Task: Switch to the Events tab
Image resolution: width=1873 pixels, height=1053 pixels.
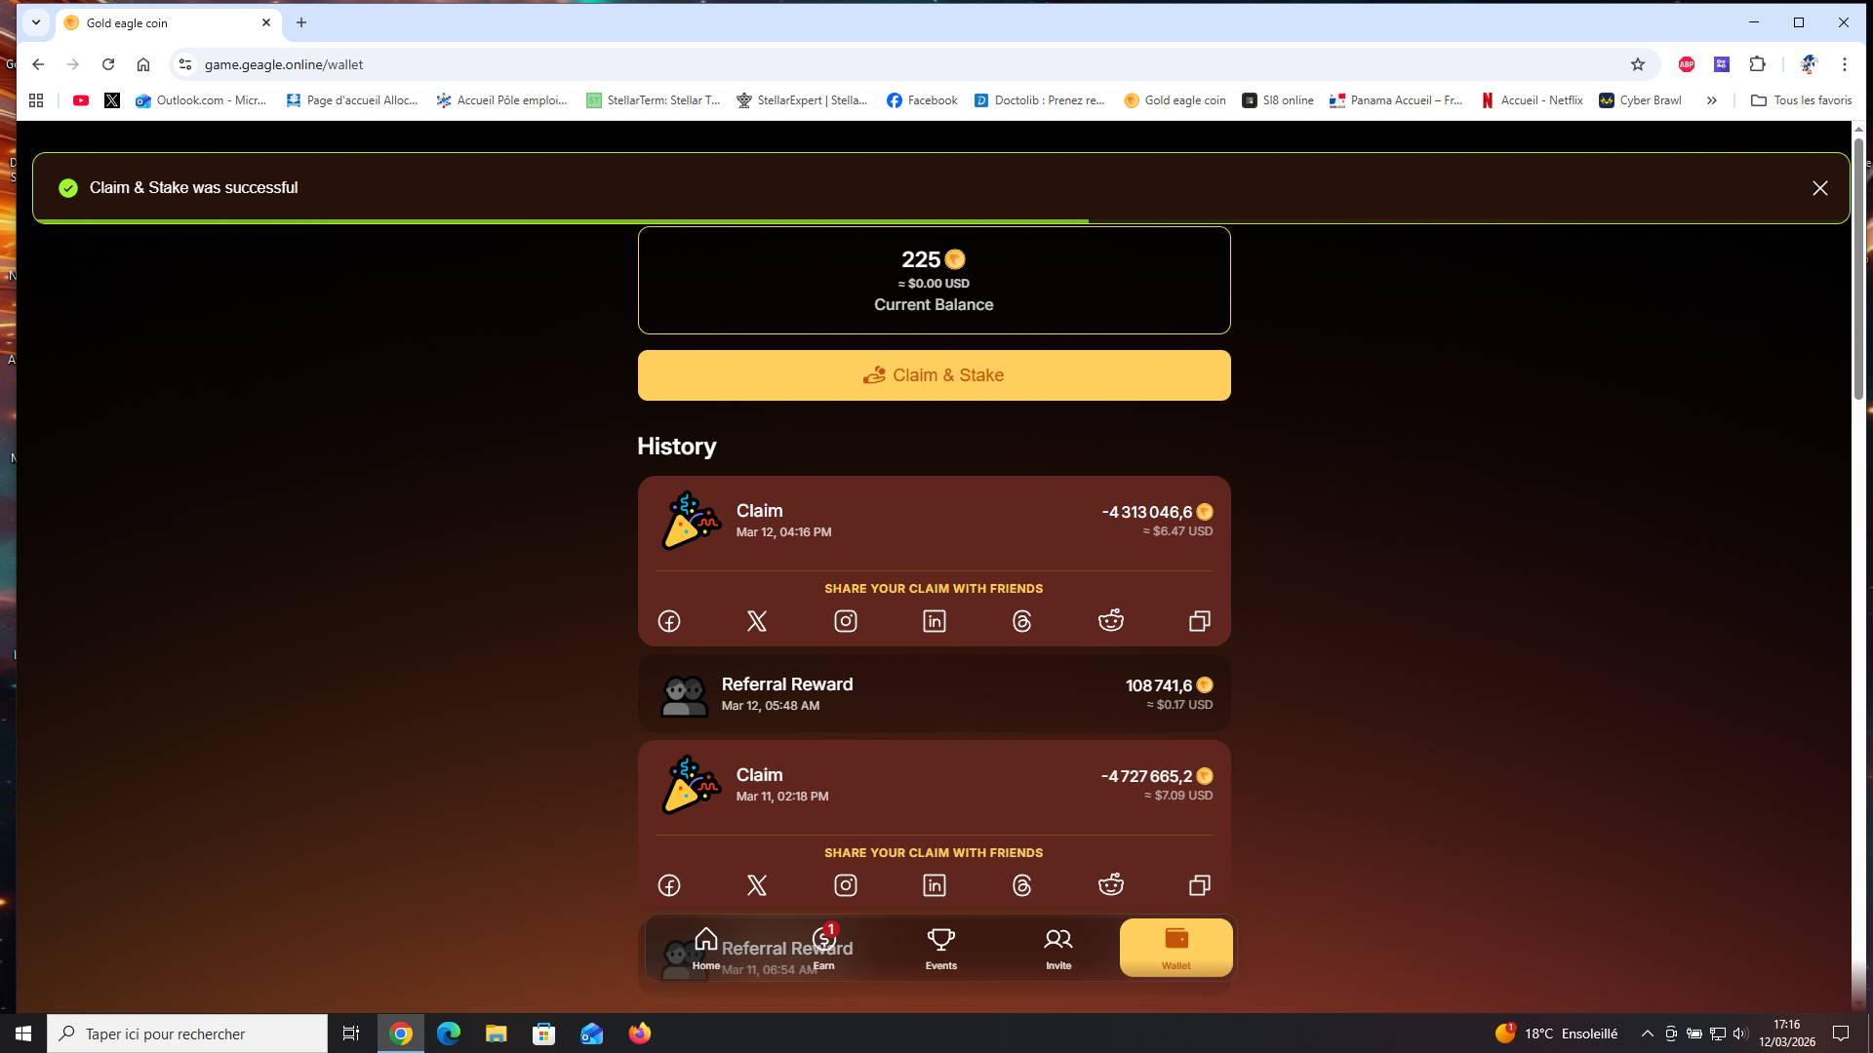Action: [940, 948]
